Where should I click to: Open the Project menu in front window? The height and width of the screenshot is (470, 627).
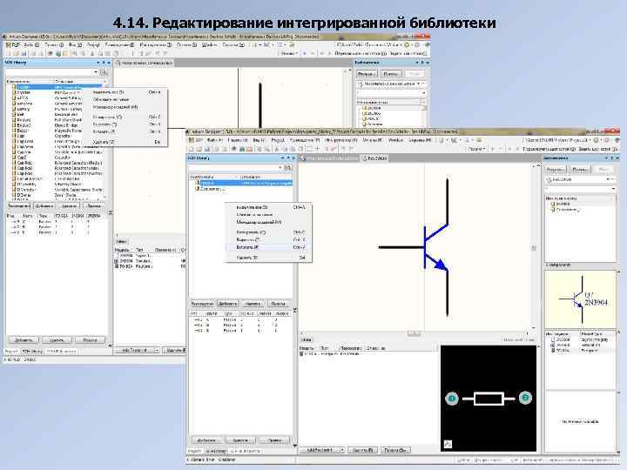point(278,140)
